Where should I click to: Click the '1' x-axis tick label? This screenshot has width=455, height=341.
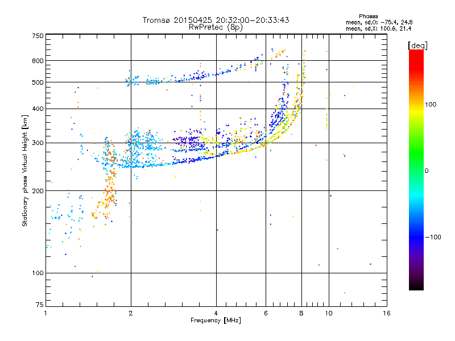[x=45, y=313]
